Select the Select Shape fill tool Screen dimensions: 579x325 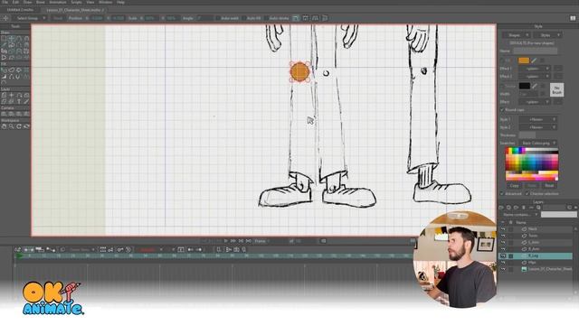click(x=4, y=70)
